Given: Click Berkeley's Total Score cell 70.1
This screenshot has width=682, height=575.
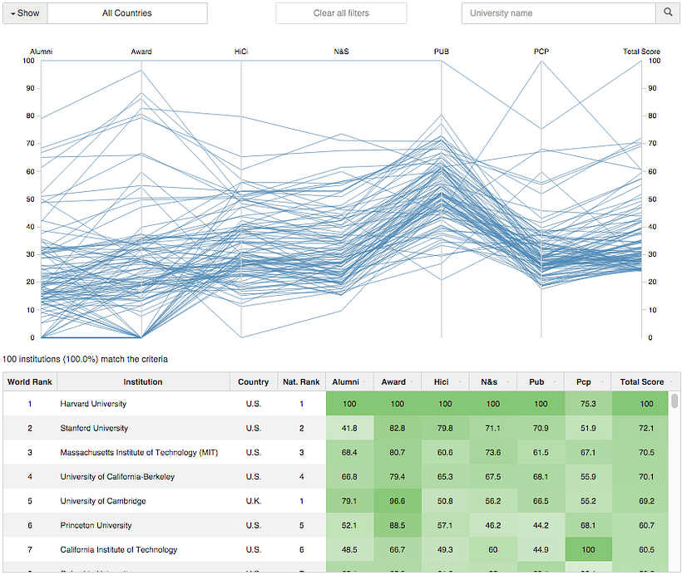Looking at the screenshot, I should pyautogui.click(x=640, y=477).
